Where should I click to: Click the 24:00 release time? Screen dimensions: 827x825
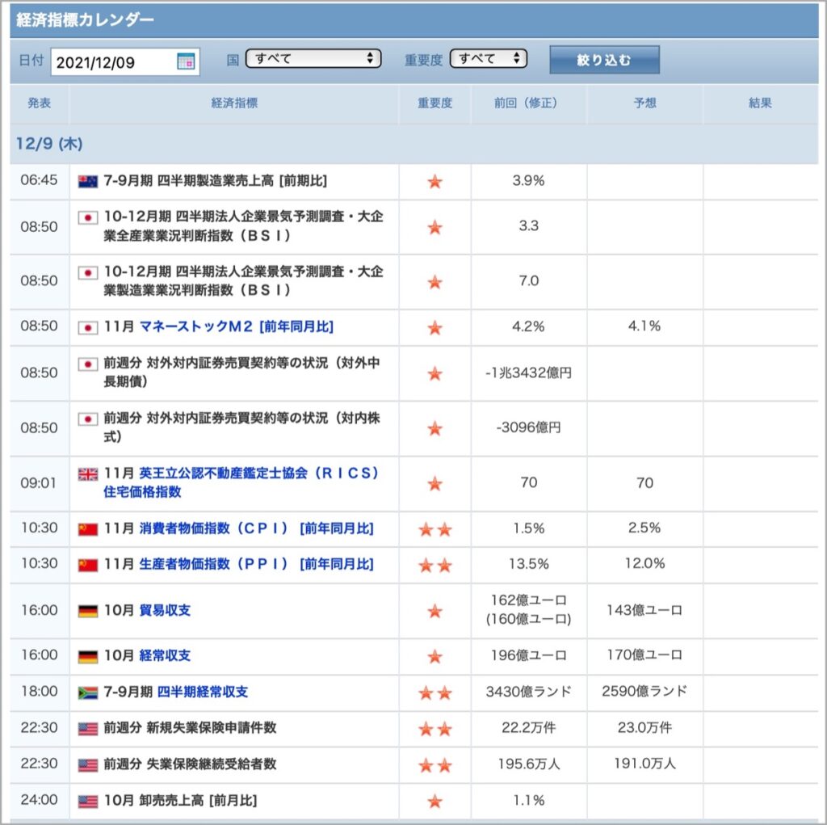[x=39, y=800]
